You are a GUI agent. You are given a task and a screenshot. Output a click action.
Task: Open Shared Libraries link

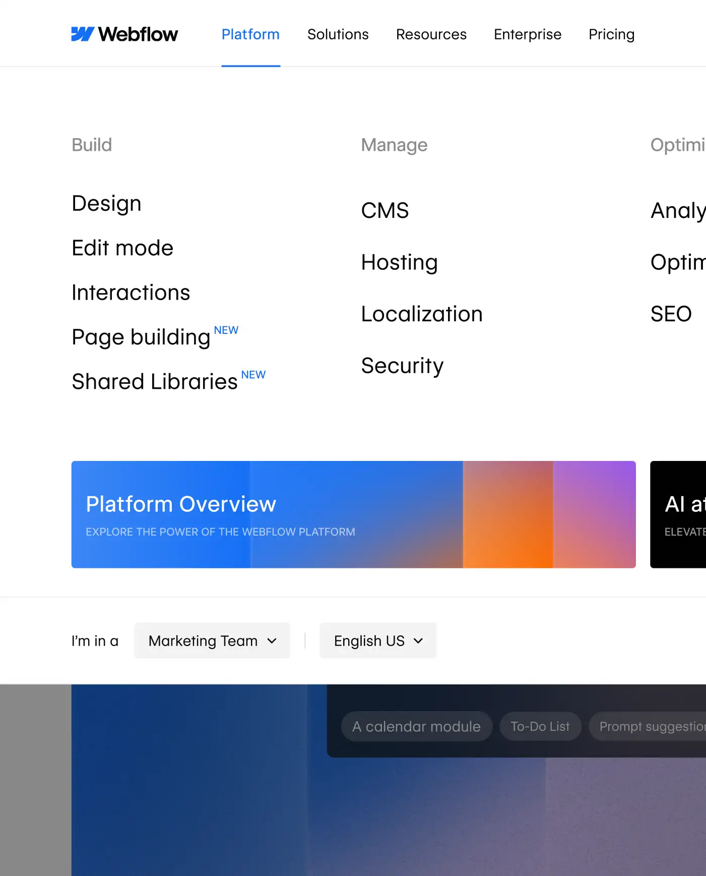pyautogui.click(x=155, y=381)
